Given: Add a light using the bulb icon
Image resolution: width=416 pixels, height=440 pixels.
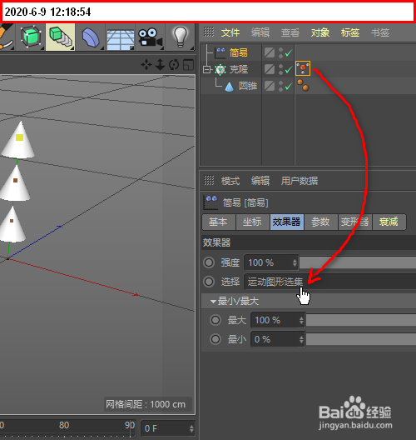Looking at the screenshot, I should [180, 37].
